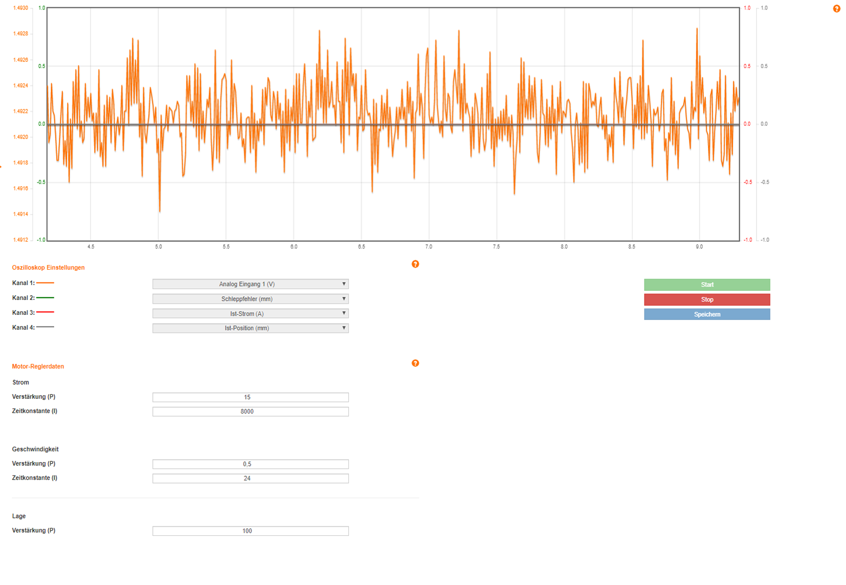Click the Lage Verstärkung (P) field
Screen dimensions: 846x585
[x=250, y=531]
